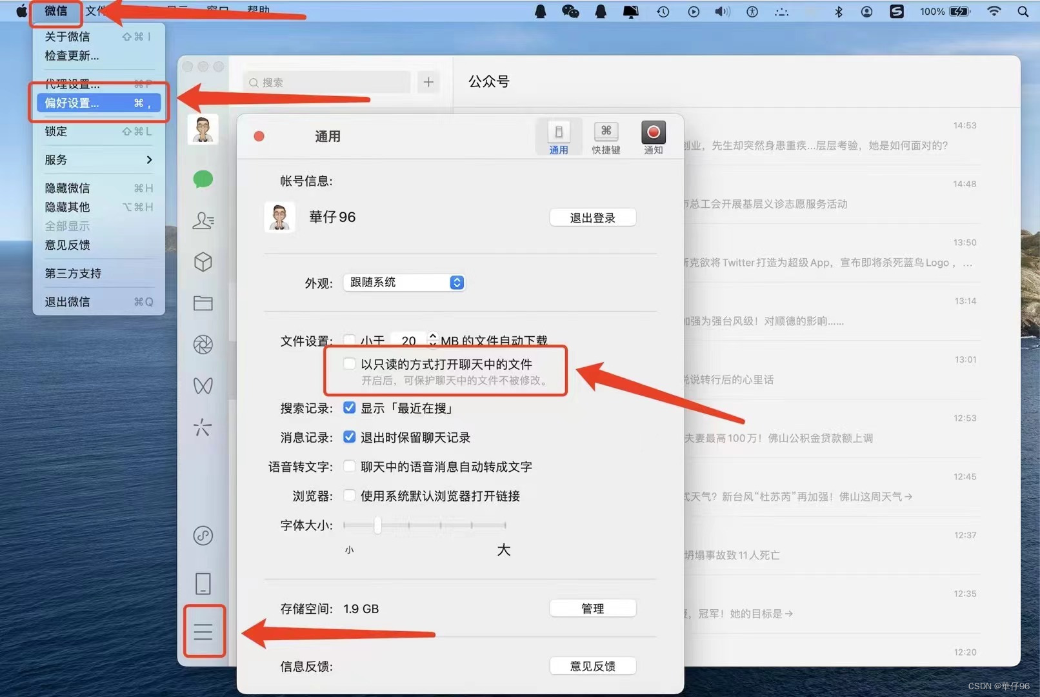This screenshot has width=1040, height=697.
Task: Click the plus button next to search
Action: coord(428,82)
